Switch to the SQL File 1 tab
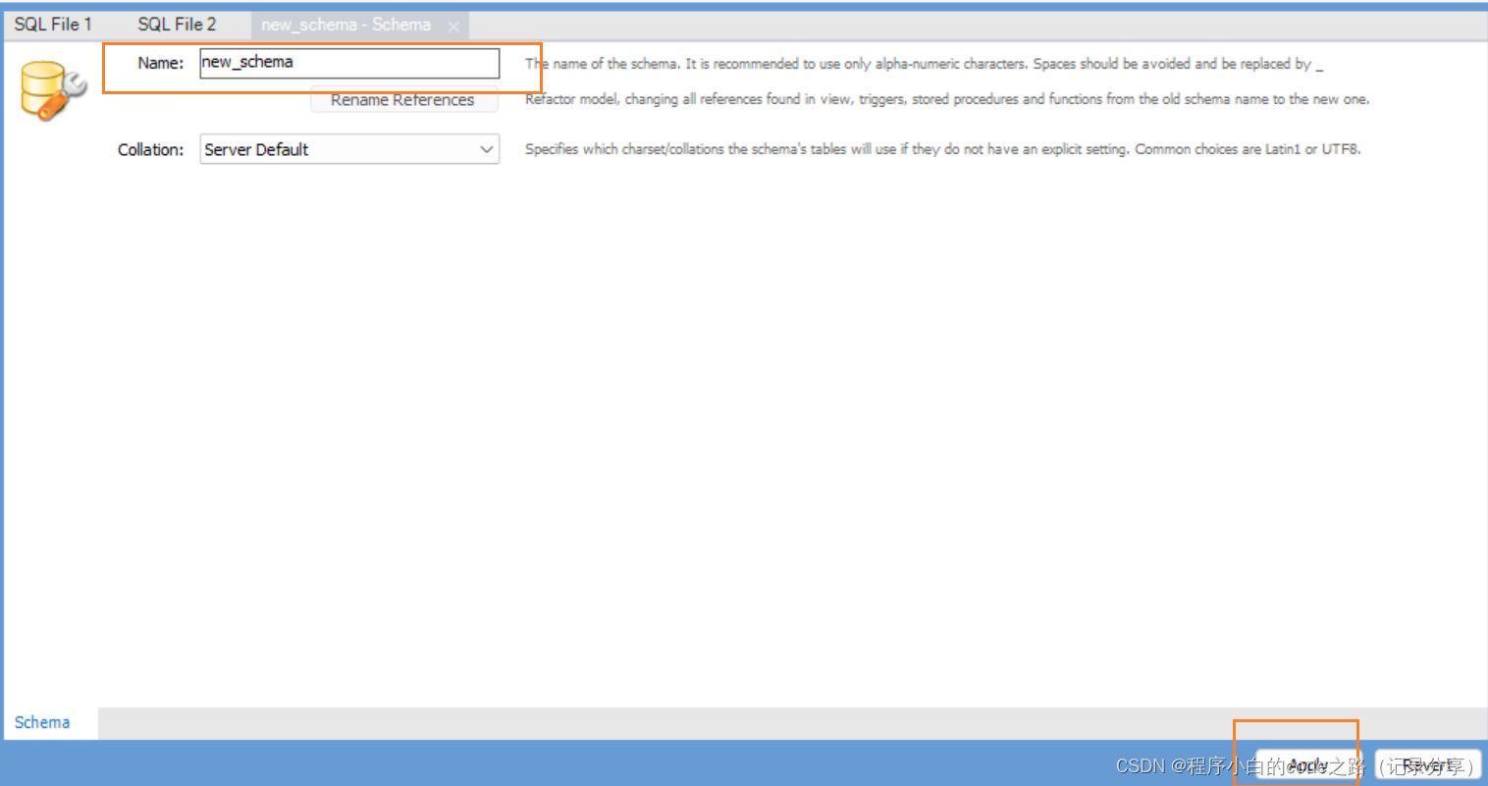Viewport: 1488px width, 786px height. pyautogui.click(x=53, y=25)
